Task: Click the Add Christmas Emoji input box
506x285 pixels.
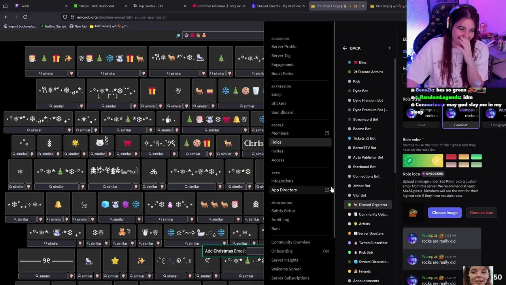Action: coord(255,251)
